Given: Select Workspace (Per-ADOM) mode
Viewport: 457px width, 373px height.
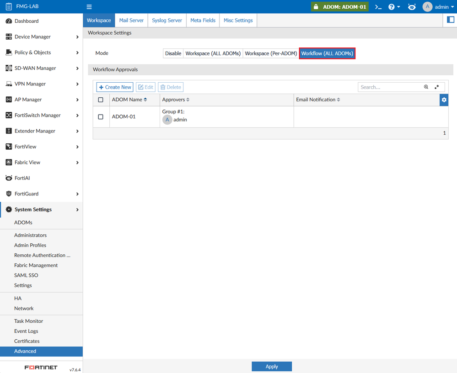Looking at the screenshot, I should click(271, 53).
